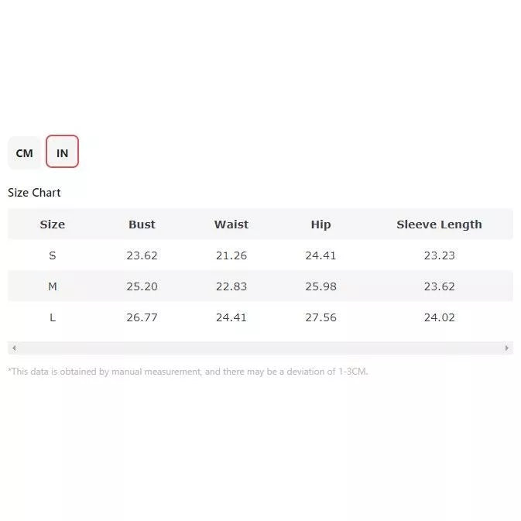Switch units to CM
This screenshot has height=521, width=521.
tap(24, 153)
